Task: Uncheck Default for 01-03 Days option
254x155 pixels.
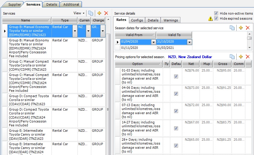Action: (176, 76)
